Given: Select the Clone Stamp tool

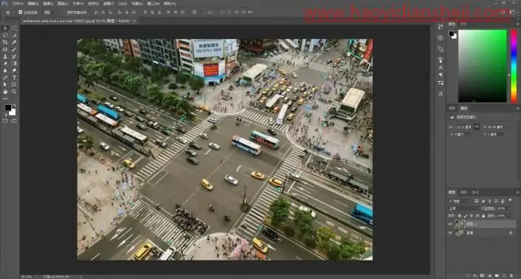Looking at the screenshot, I should [5, 57].
